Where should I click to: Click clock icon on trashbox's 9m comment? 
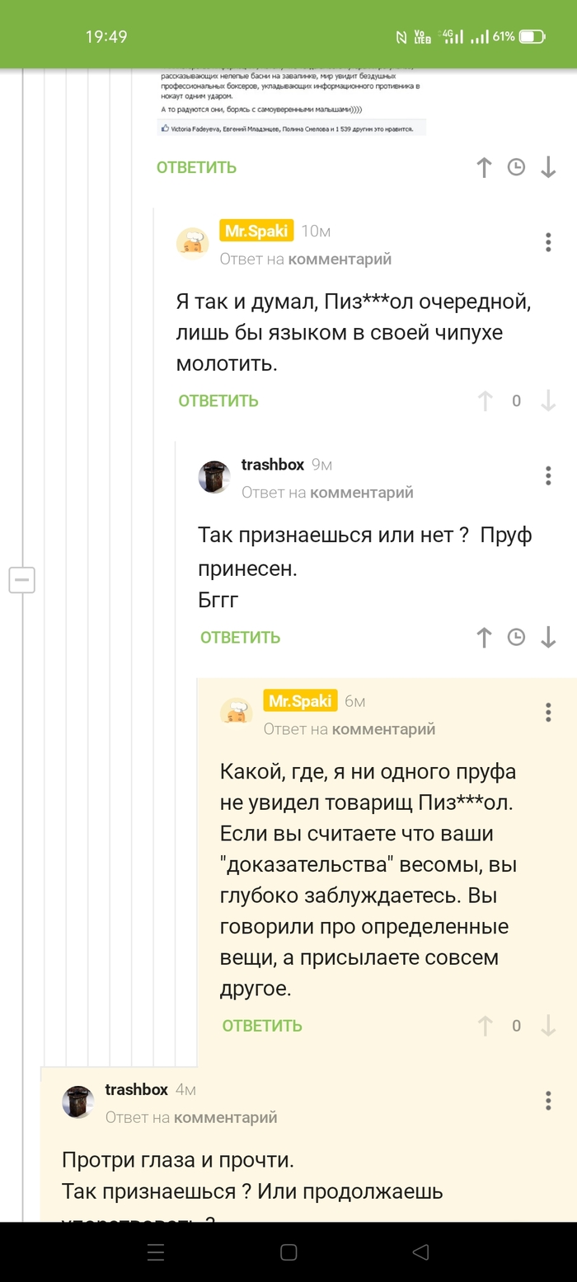516,637
